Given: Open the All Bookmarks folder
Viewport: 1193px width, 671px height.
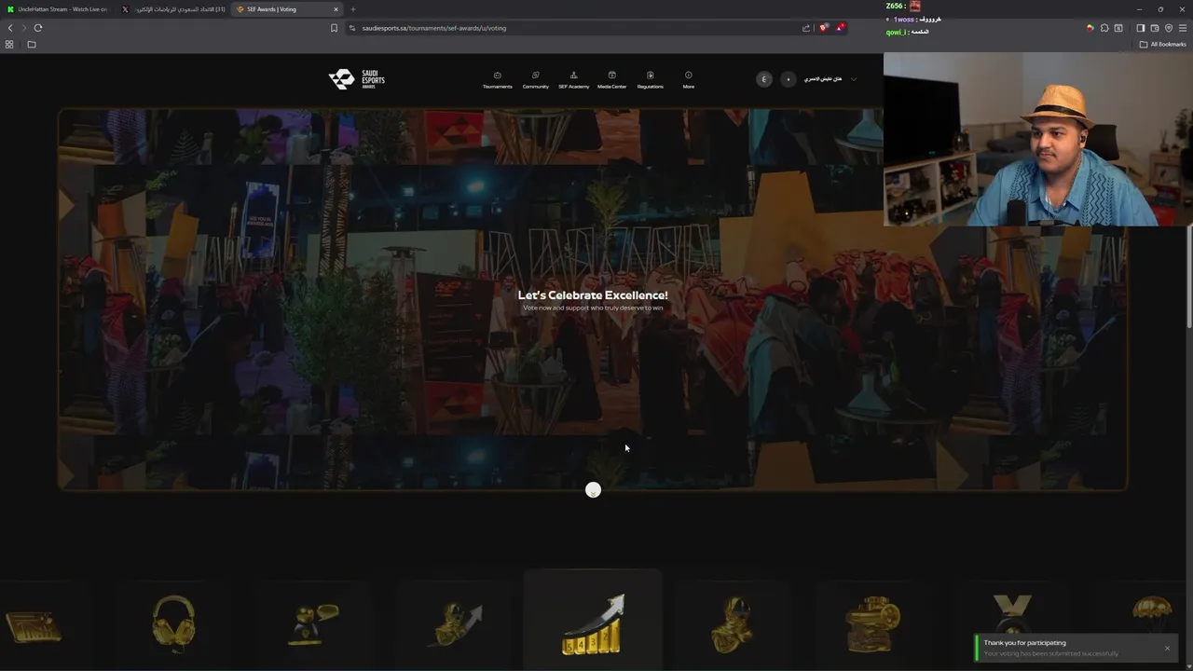Looking at the screenshot, I should 1163,44.
